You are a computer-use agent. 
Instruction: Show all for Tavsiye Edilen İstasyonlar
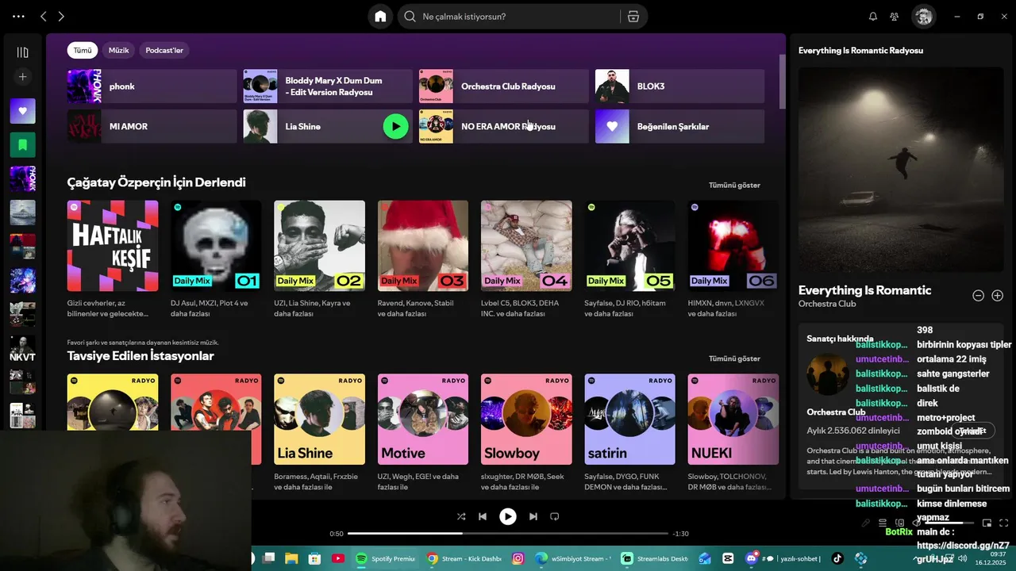[x=734, y=358]
